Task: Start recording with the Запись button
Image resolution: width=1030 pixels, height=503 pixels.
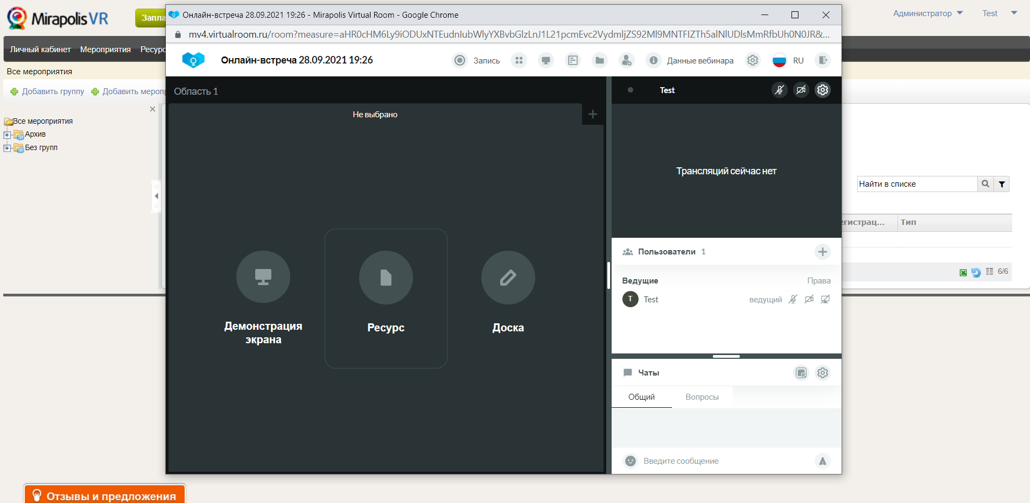Action: [476, 60]
